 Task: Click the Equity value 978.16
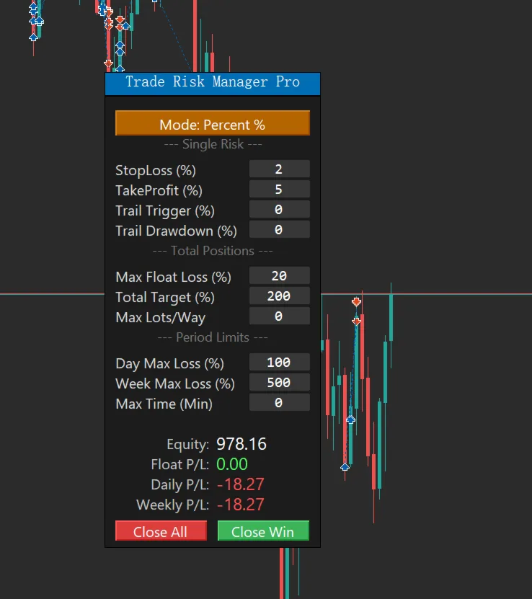click(x=241, y=444)
